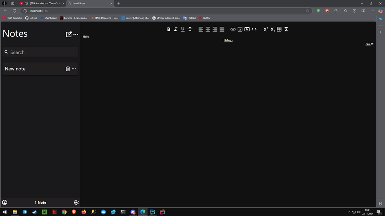Open the Server Aternos bookmark
Viewport: 385px width, 216px height.
point(135,18)
